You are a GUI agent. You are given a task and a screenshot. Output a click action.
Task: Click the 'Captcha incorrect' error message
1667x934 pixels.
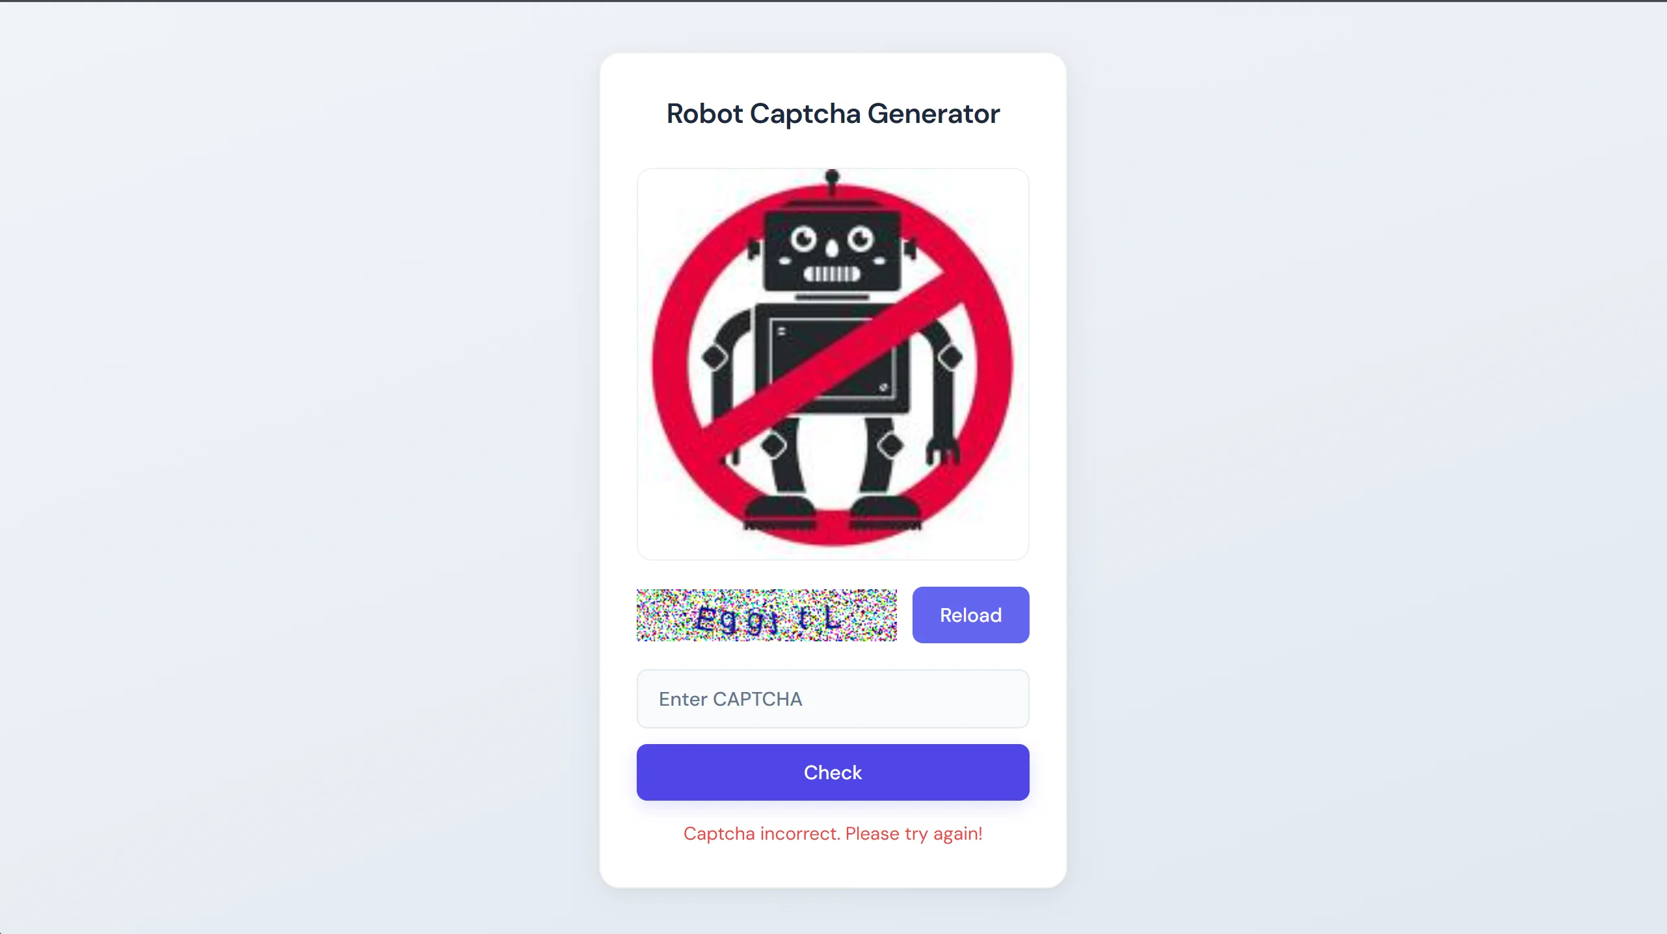(x=833, y=833)
